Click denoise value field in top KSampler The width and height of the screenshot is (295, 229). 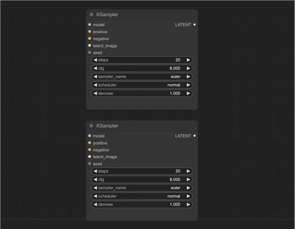coord(142,93)
